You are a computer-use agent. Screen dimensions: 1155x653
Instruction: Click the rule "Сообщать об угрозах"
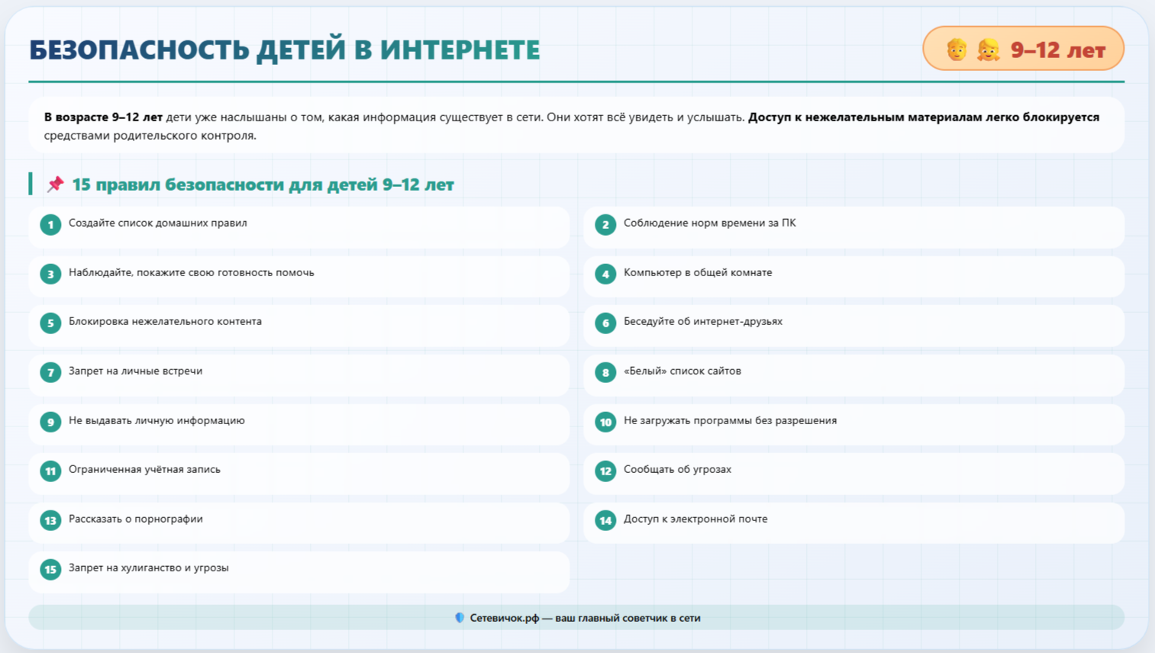tap(854, 474)
